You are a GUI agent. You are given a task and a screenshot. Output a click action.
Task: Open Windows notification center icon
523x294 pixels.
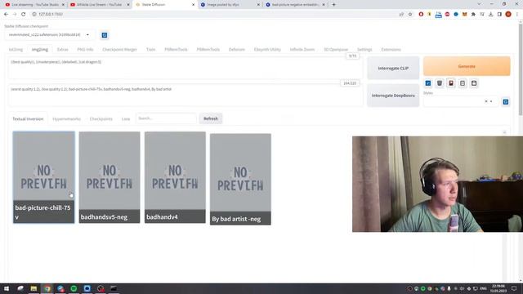pyautogui.click(x=514, y=288)
